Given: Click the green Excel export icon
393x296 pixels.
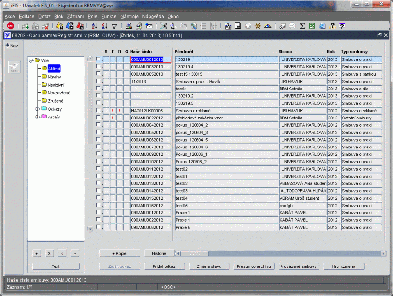Looking at the screenshot, I should point(312,26).
